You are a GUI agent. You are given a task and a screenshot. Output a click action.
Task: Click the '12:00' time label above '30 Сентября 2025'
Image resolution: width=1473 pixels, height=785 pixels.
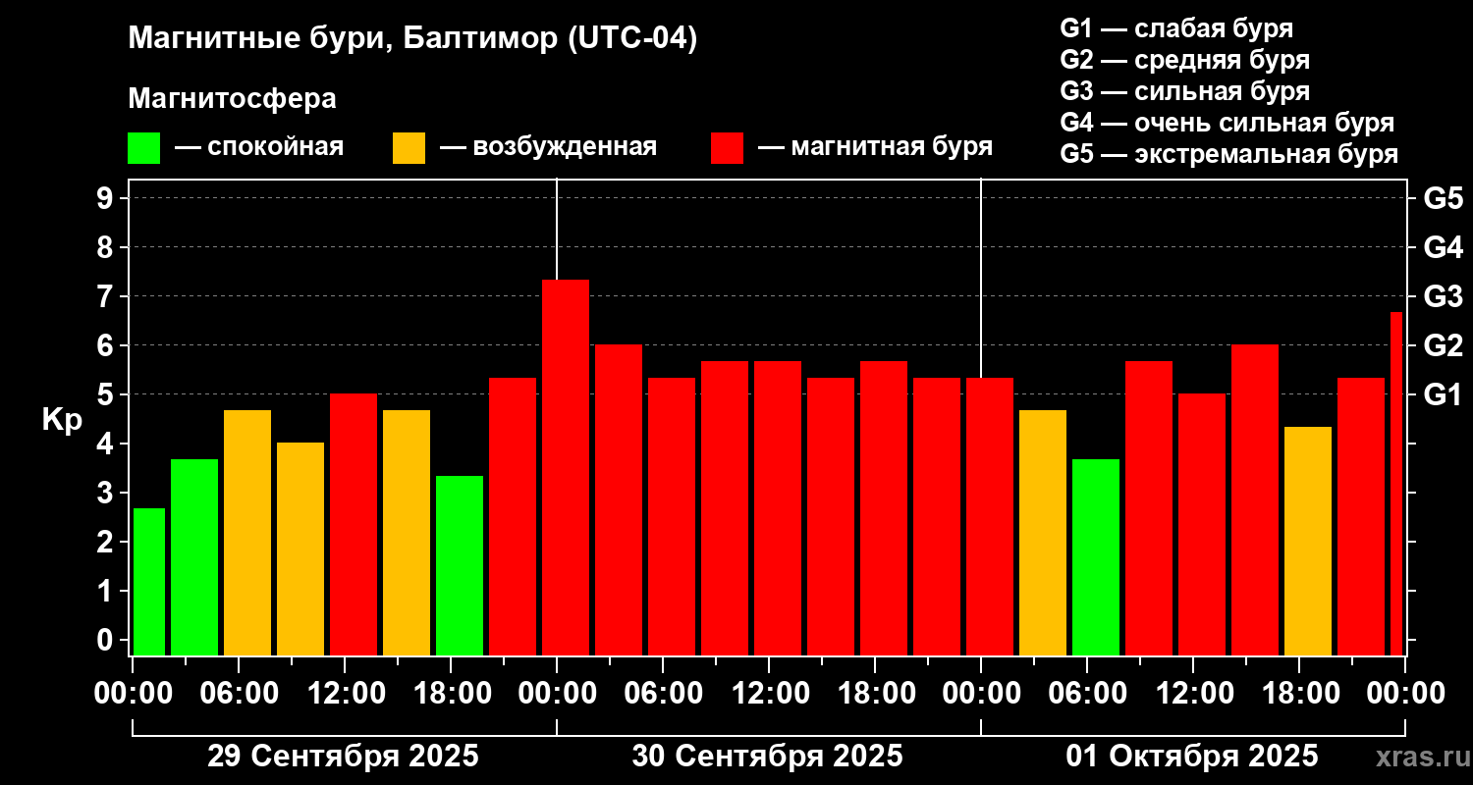tap(769, 693)
